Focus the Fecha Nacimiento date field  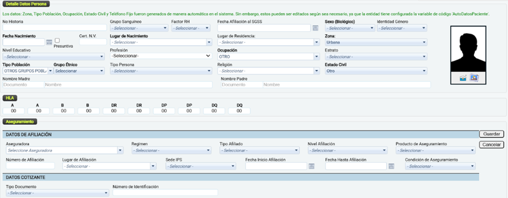[x=24, y=42]
